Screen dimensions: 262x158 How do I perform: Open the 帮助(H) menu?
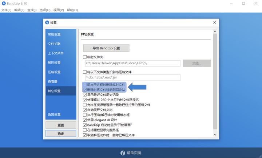72,10
